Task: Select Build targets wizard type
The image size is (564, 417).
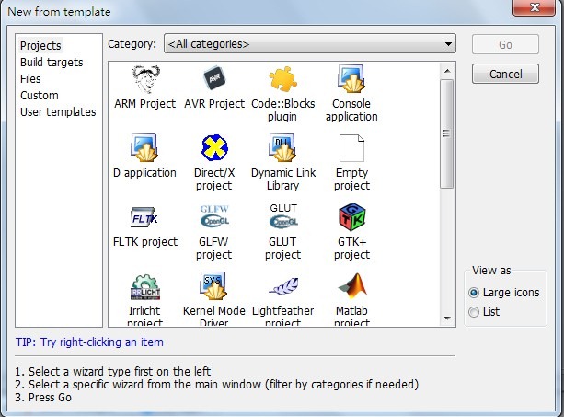Action: (52, 63)
